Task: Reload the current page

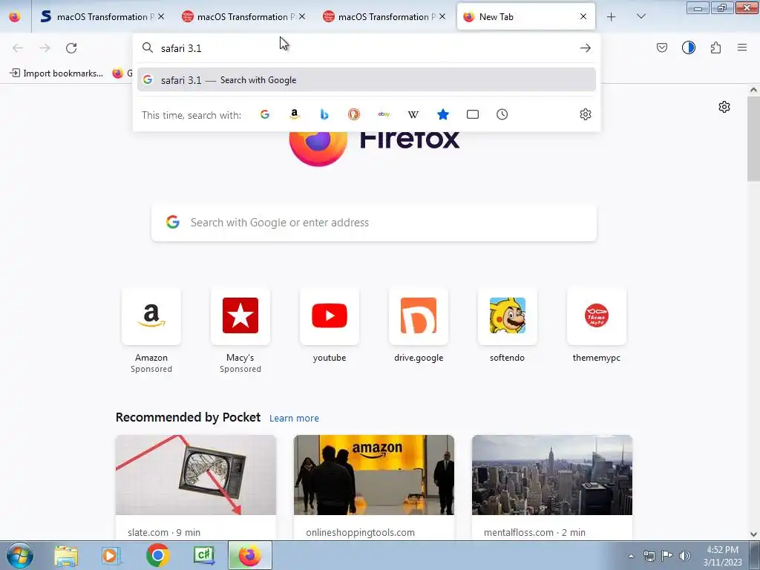Action: pyautogui.click(x=71, y=48)
